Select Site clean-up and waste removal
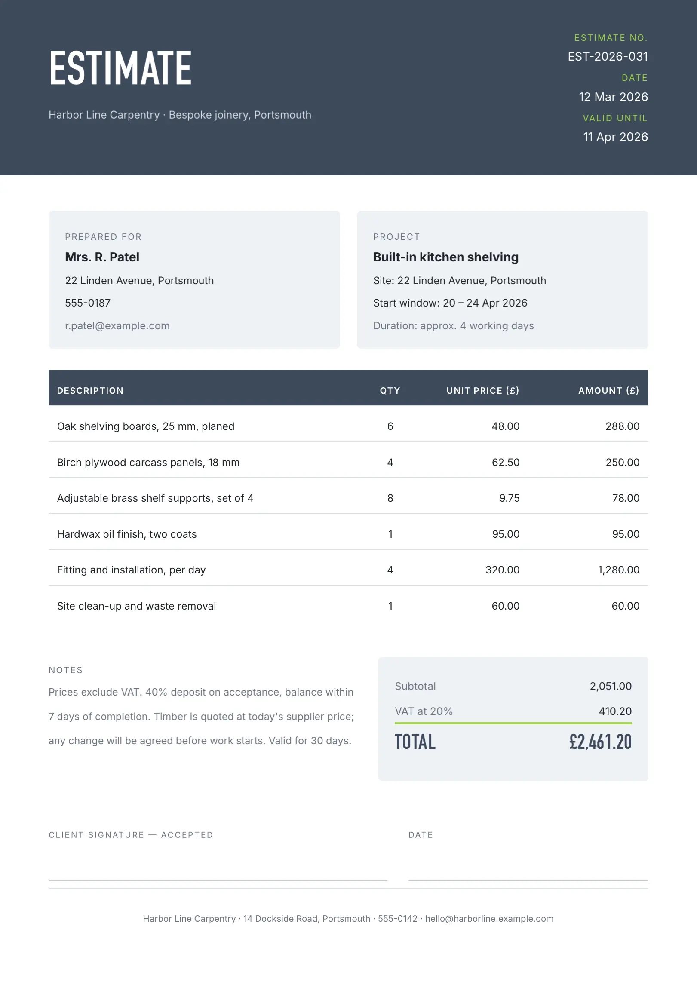The image size is (697, 984). (137, 606)
